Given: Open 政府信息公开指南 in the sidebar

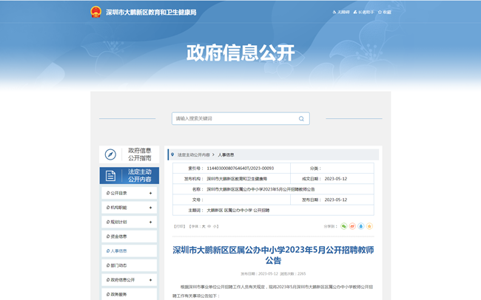Looking at the screenshot, I should click(129, 154).
